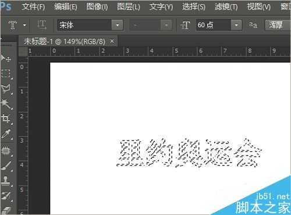
Task: Click the 60 点 font size field
Action: tap(213, 25)
